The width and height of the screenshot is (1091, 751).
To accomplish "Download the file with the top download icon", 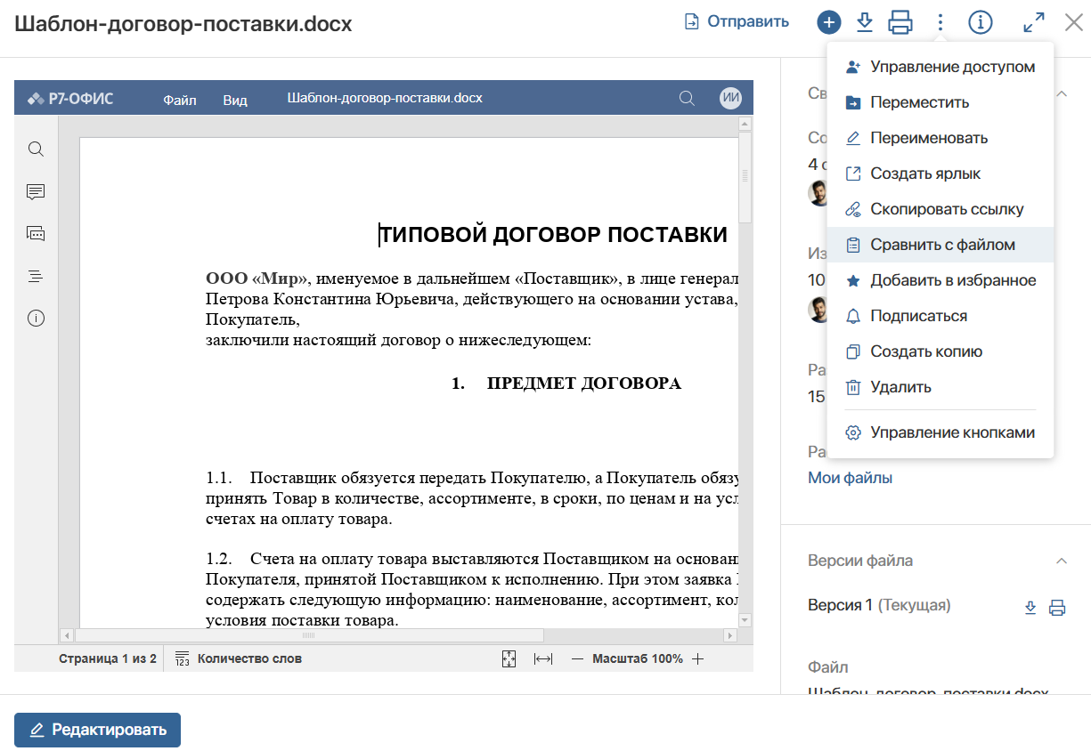I will 864,22.
